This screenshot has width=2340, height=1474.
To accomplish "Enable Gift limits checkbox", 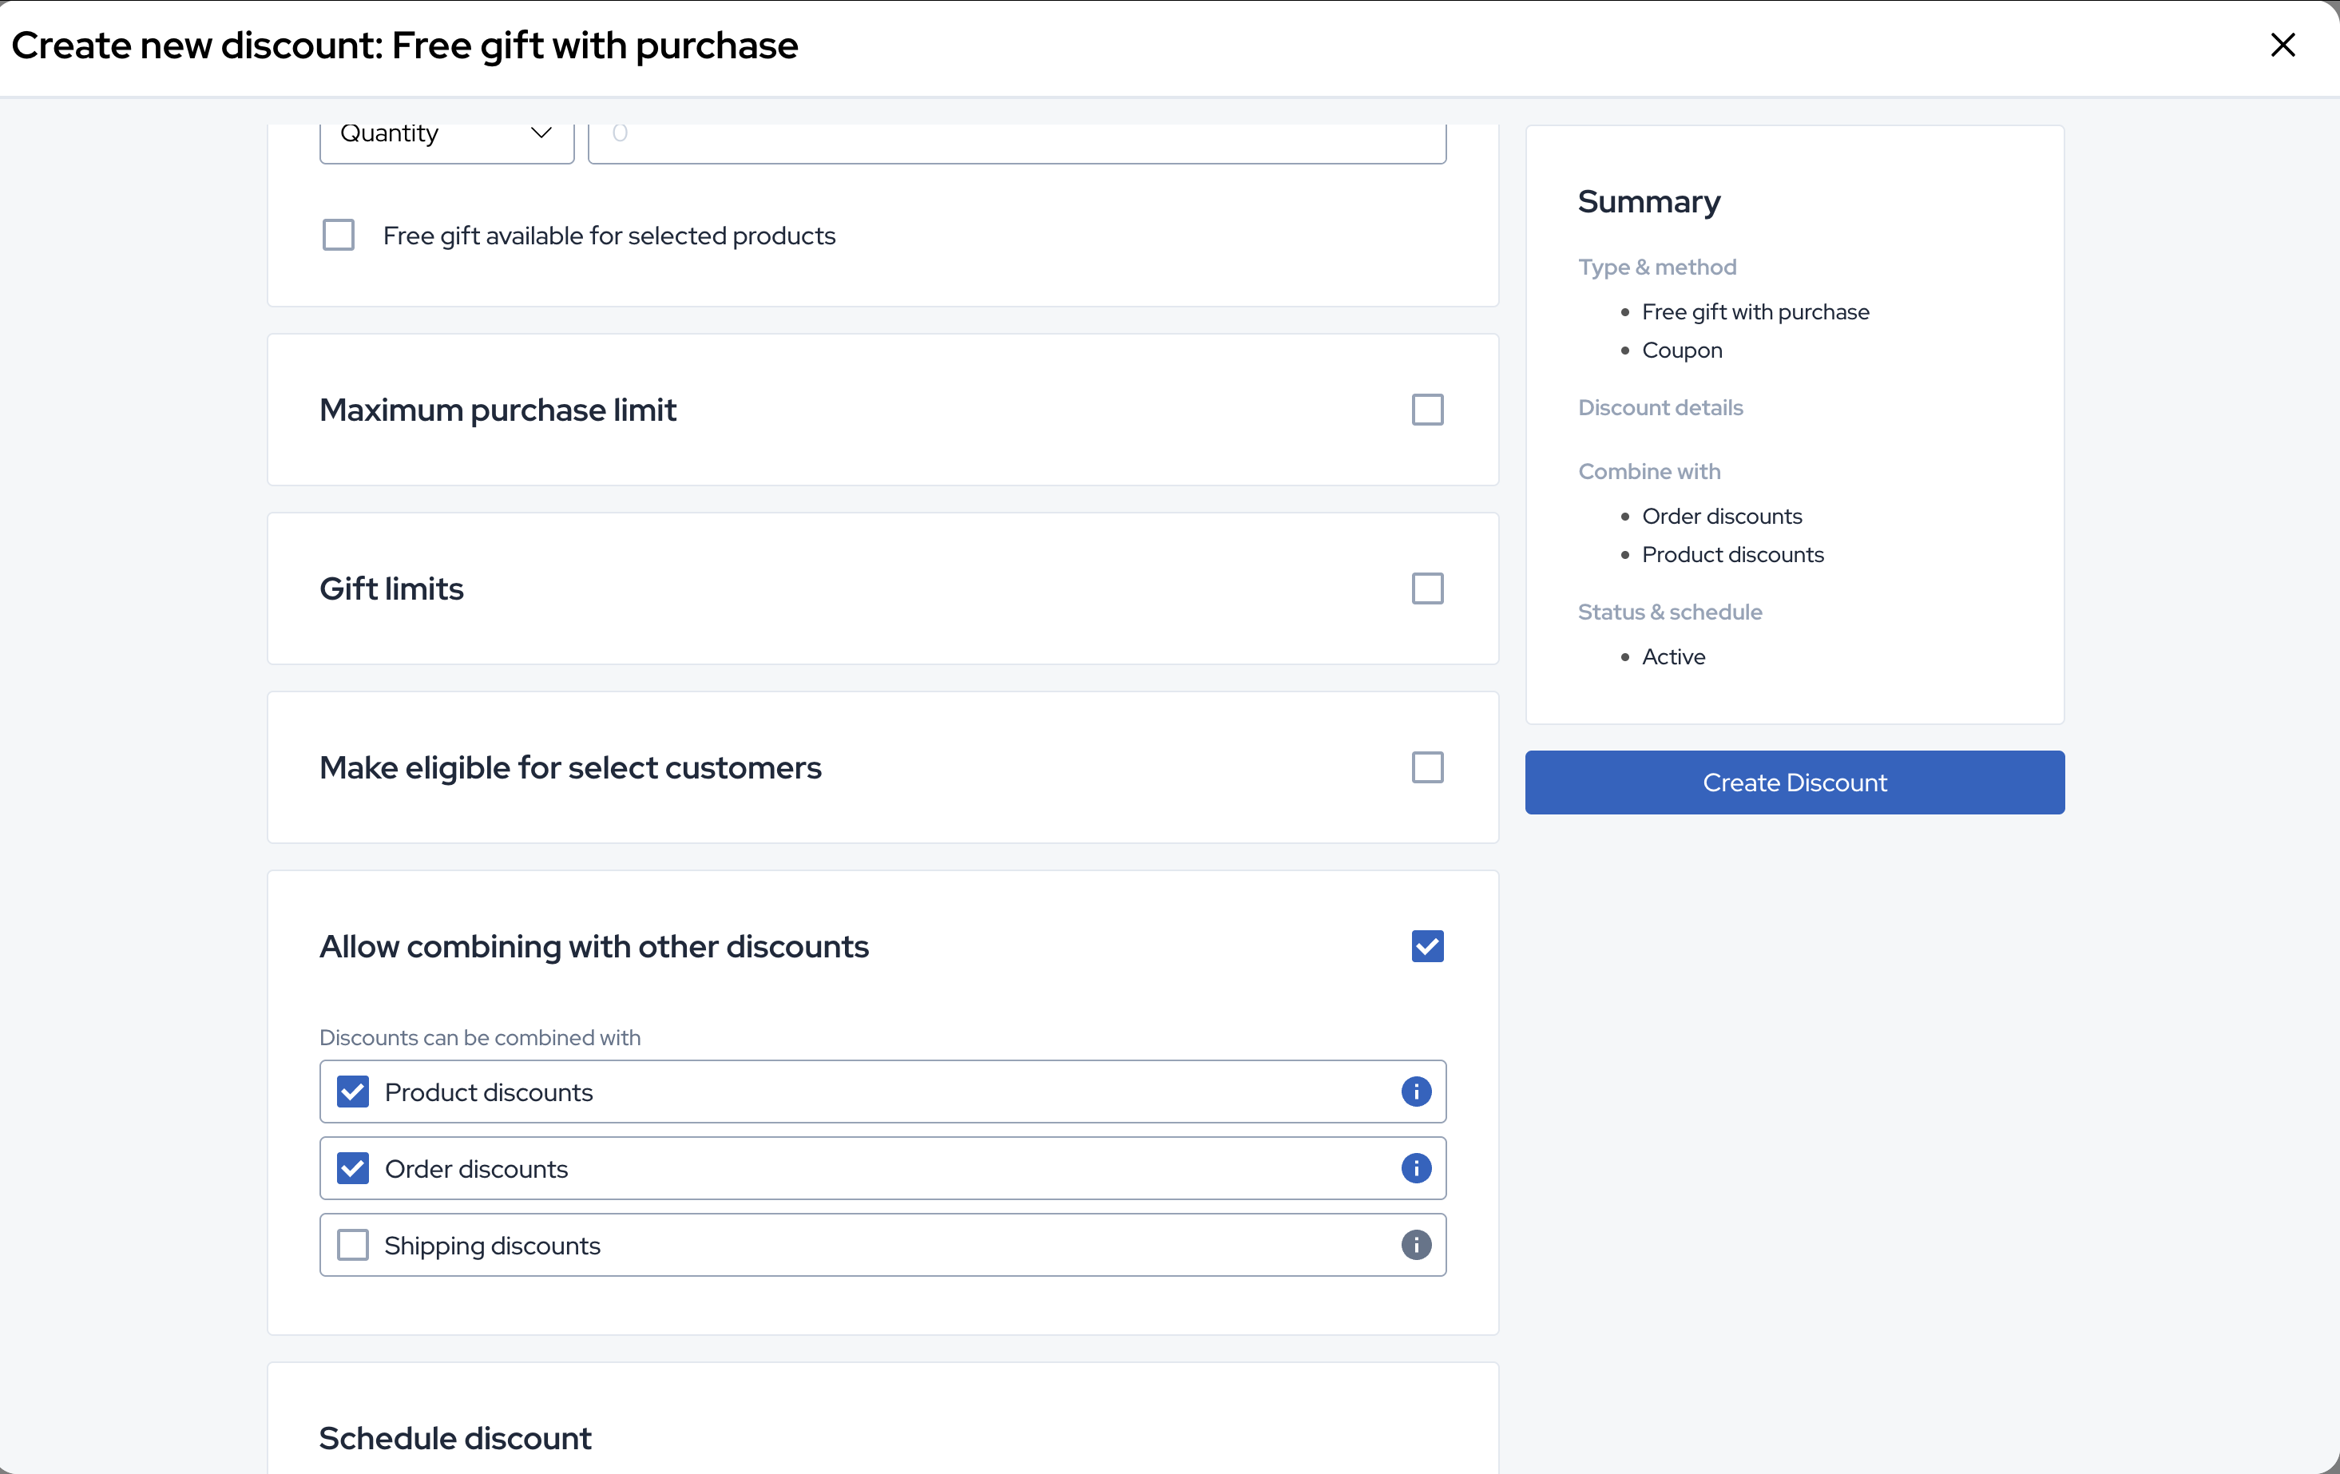I will pos(1426,588).
